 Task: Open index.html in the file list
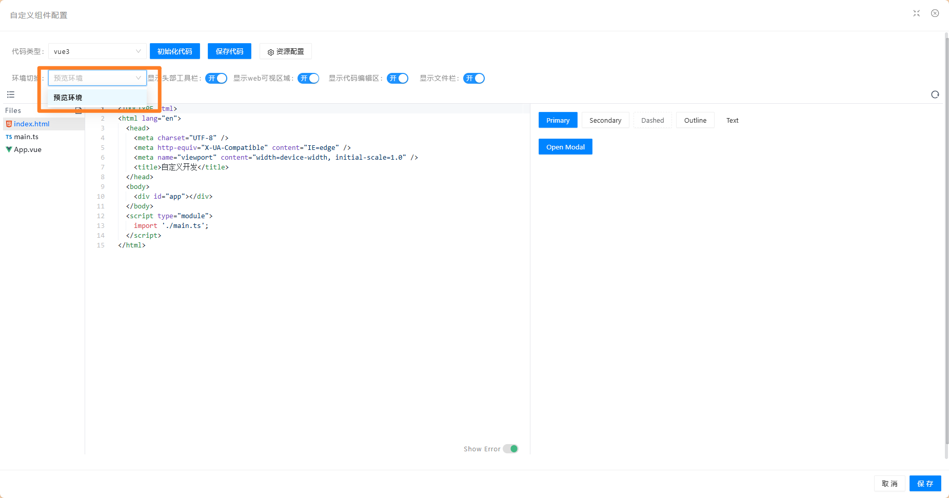point(44,124)
